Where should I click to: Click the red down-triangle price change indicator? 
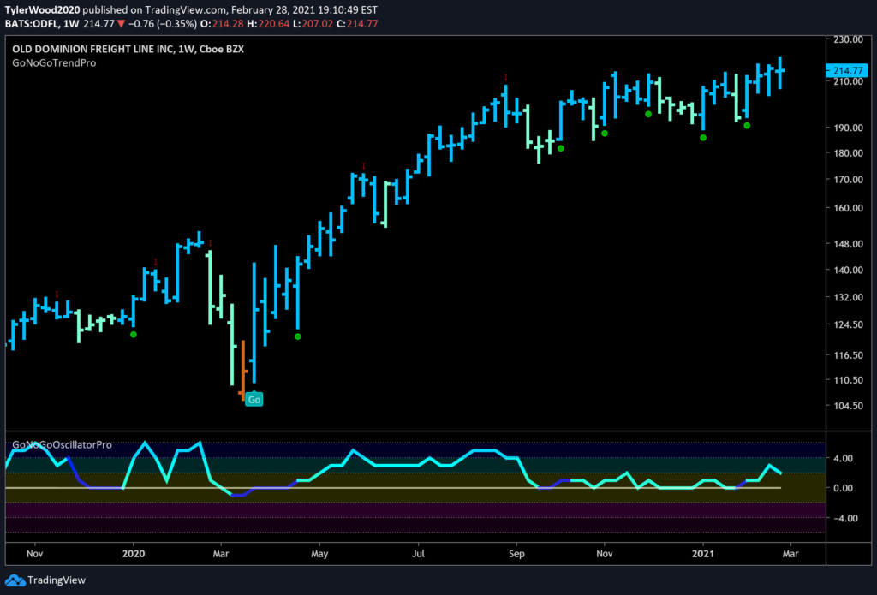[x=121, y=24]
